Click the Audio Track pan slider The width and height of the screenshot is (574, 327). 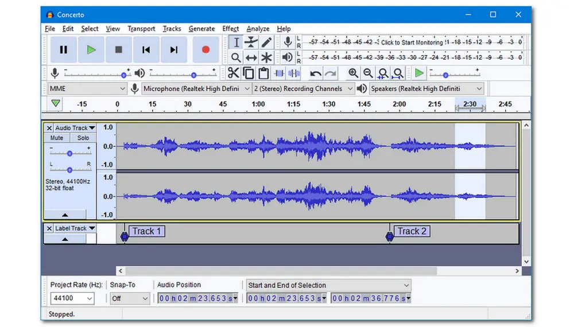click(70, 169)
